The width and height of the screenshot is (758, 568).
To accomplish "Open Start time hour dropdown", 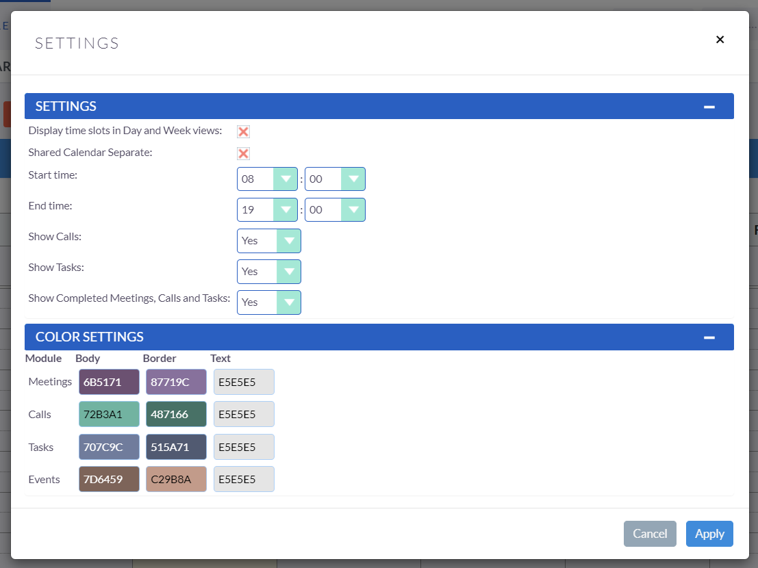I will 267,179.
